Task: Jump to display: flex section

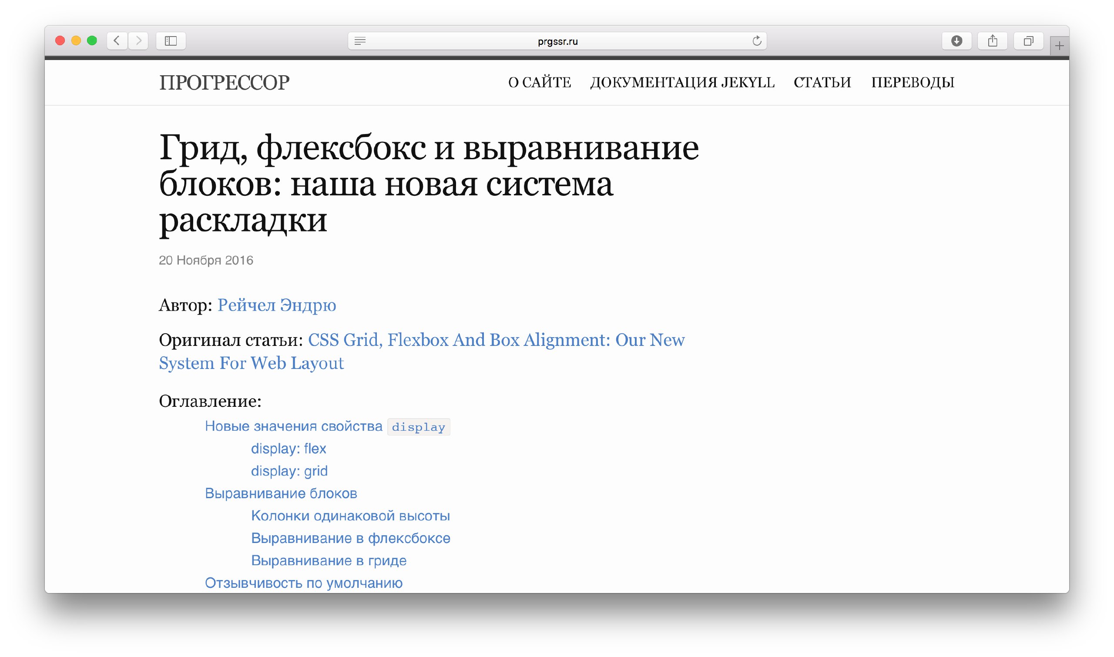Action: [289, 449]
